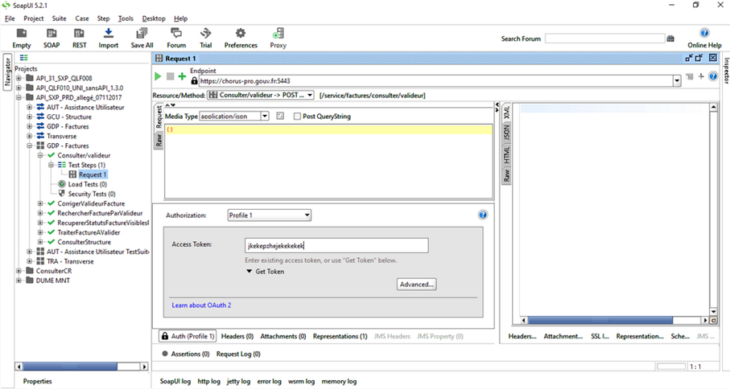Open Preferences from the toolbar
The image size is (730, 389).
click(x=241, y=39)
